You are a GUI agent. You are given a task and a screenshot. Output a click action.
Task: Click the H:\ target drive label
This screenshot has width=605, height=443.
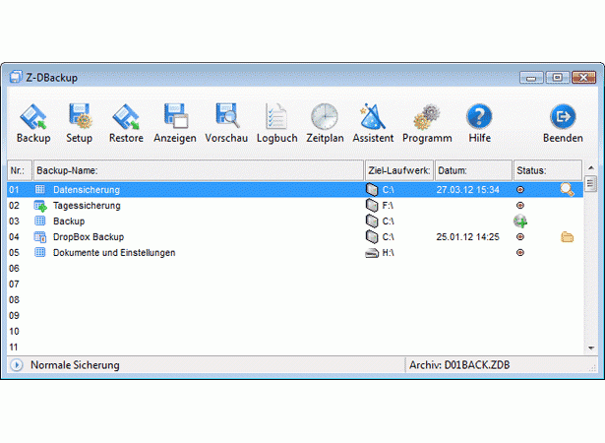[388, 253]
